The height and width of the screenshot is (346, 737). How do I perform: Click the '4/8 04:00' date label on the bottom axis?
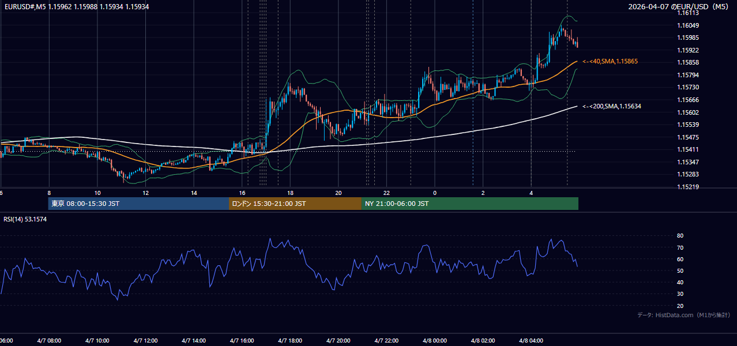tap(531, 341)
